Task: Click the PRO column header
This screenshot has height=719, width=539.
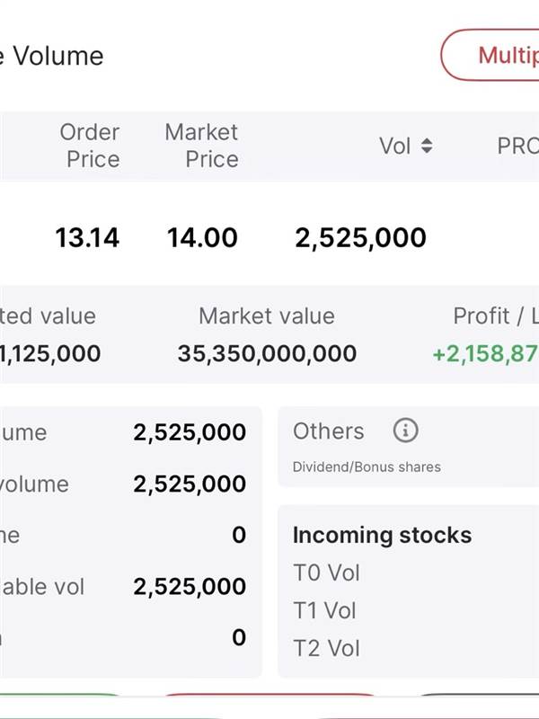Action: click(x=518, y=146)
